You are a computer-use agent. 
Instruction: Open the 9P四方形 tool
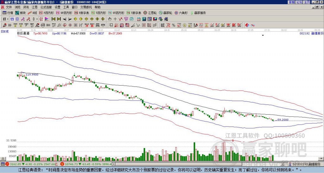64,13
